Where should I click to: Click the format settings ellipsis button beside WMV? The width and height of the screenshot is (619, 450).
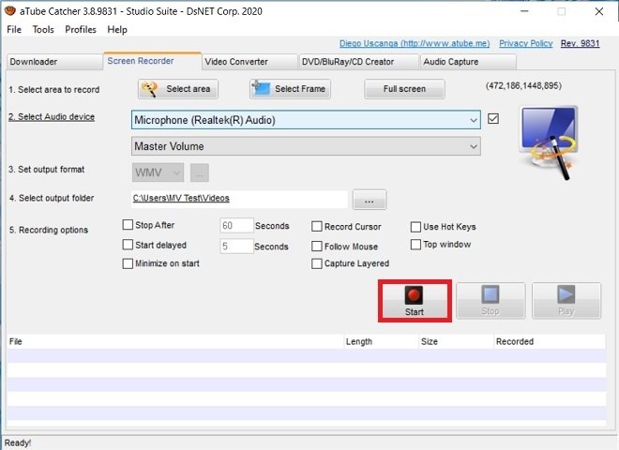[200, 172]
